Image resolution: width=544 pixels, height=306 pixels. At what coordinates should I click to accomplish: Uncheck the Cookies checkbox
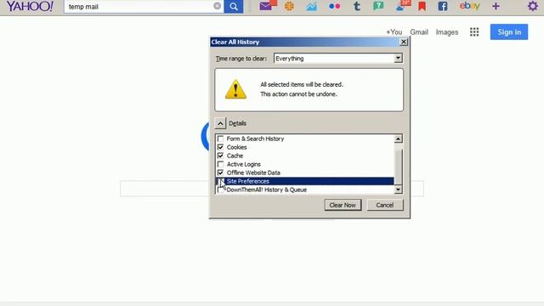pyautogui.click(x=220, y=147)
